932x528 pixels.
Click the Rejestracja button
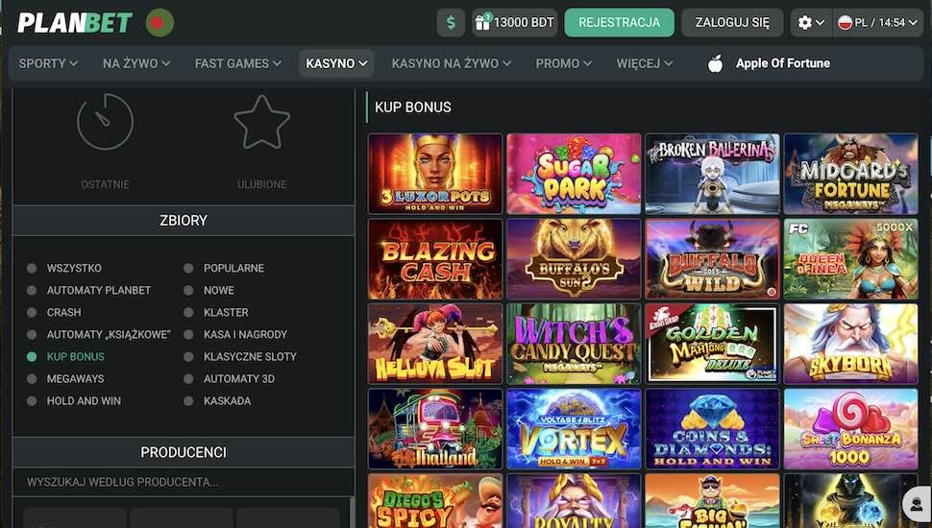[620, 23]
